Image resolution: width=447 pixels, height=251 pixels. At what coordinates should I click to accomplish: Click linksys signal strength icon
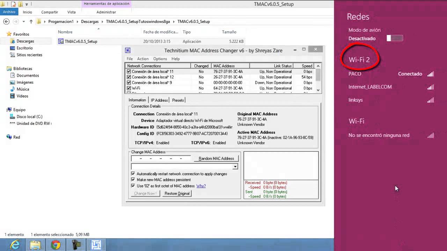click(x=431, y=100)
